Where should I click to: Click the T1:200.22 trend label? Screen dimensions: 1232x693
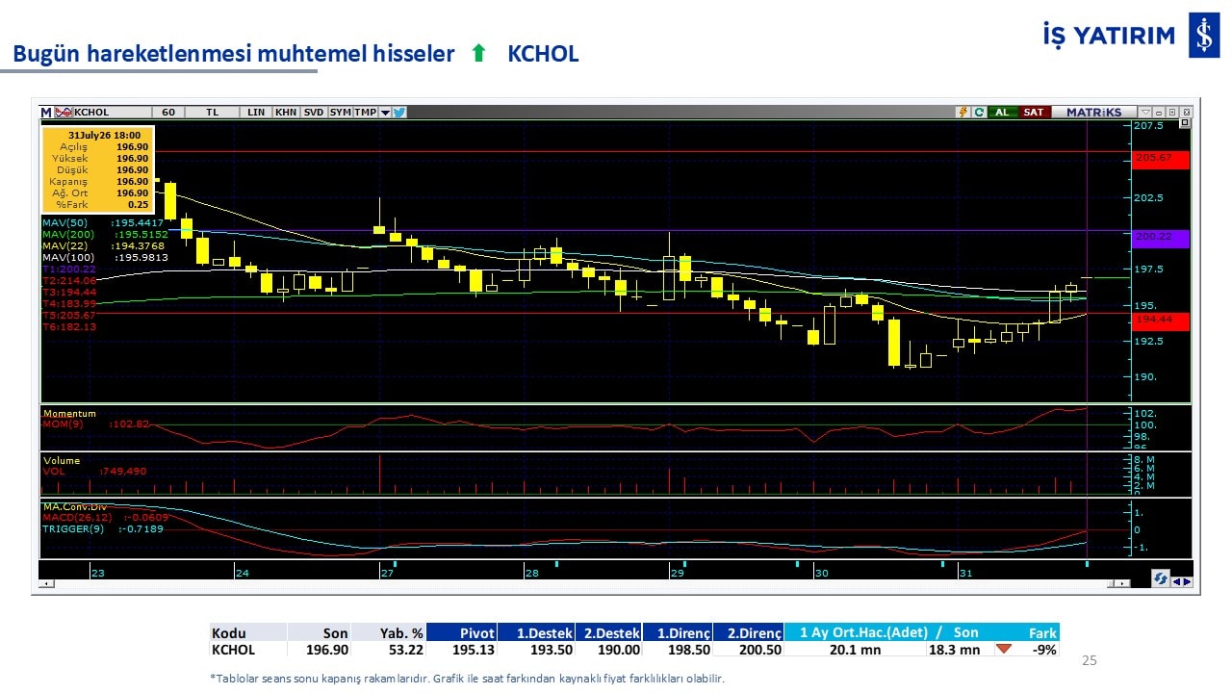69,269
